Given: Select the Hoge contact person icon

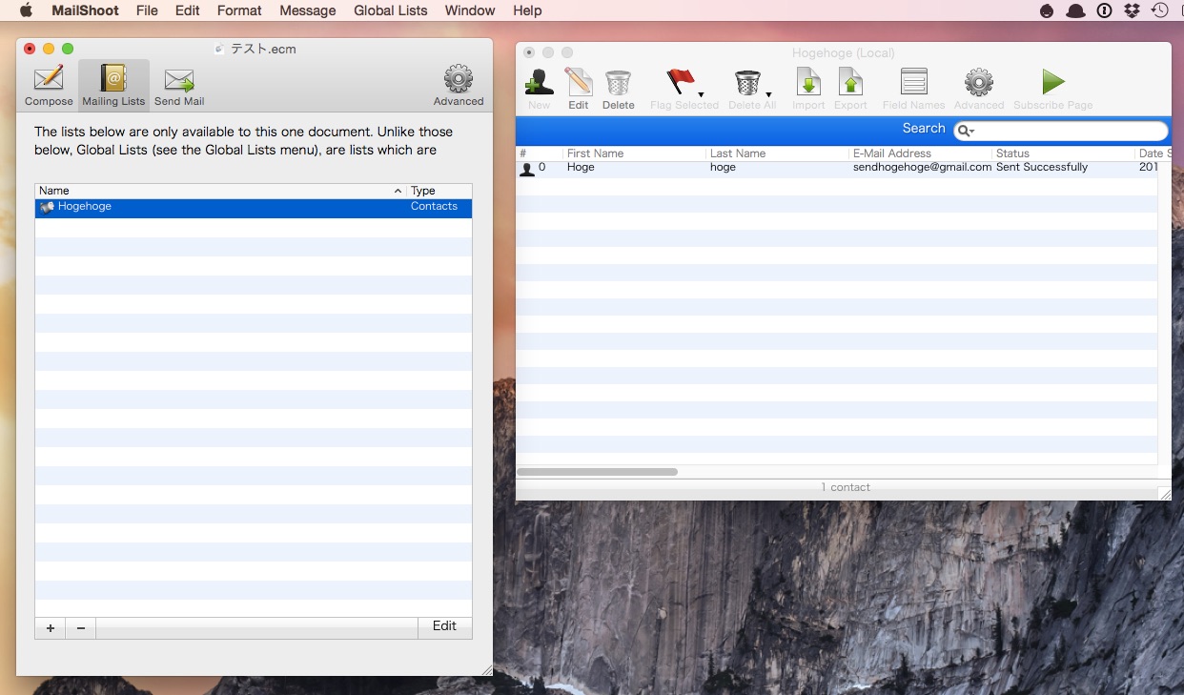Looking at the screenshot, I should [526, 169].
